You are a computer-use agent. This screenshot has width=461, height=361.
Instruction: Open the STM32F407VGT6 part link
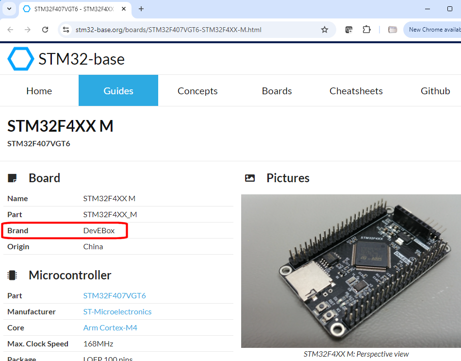(x=115, y=295)
